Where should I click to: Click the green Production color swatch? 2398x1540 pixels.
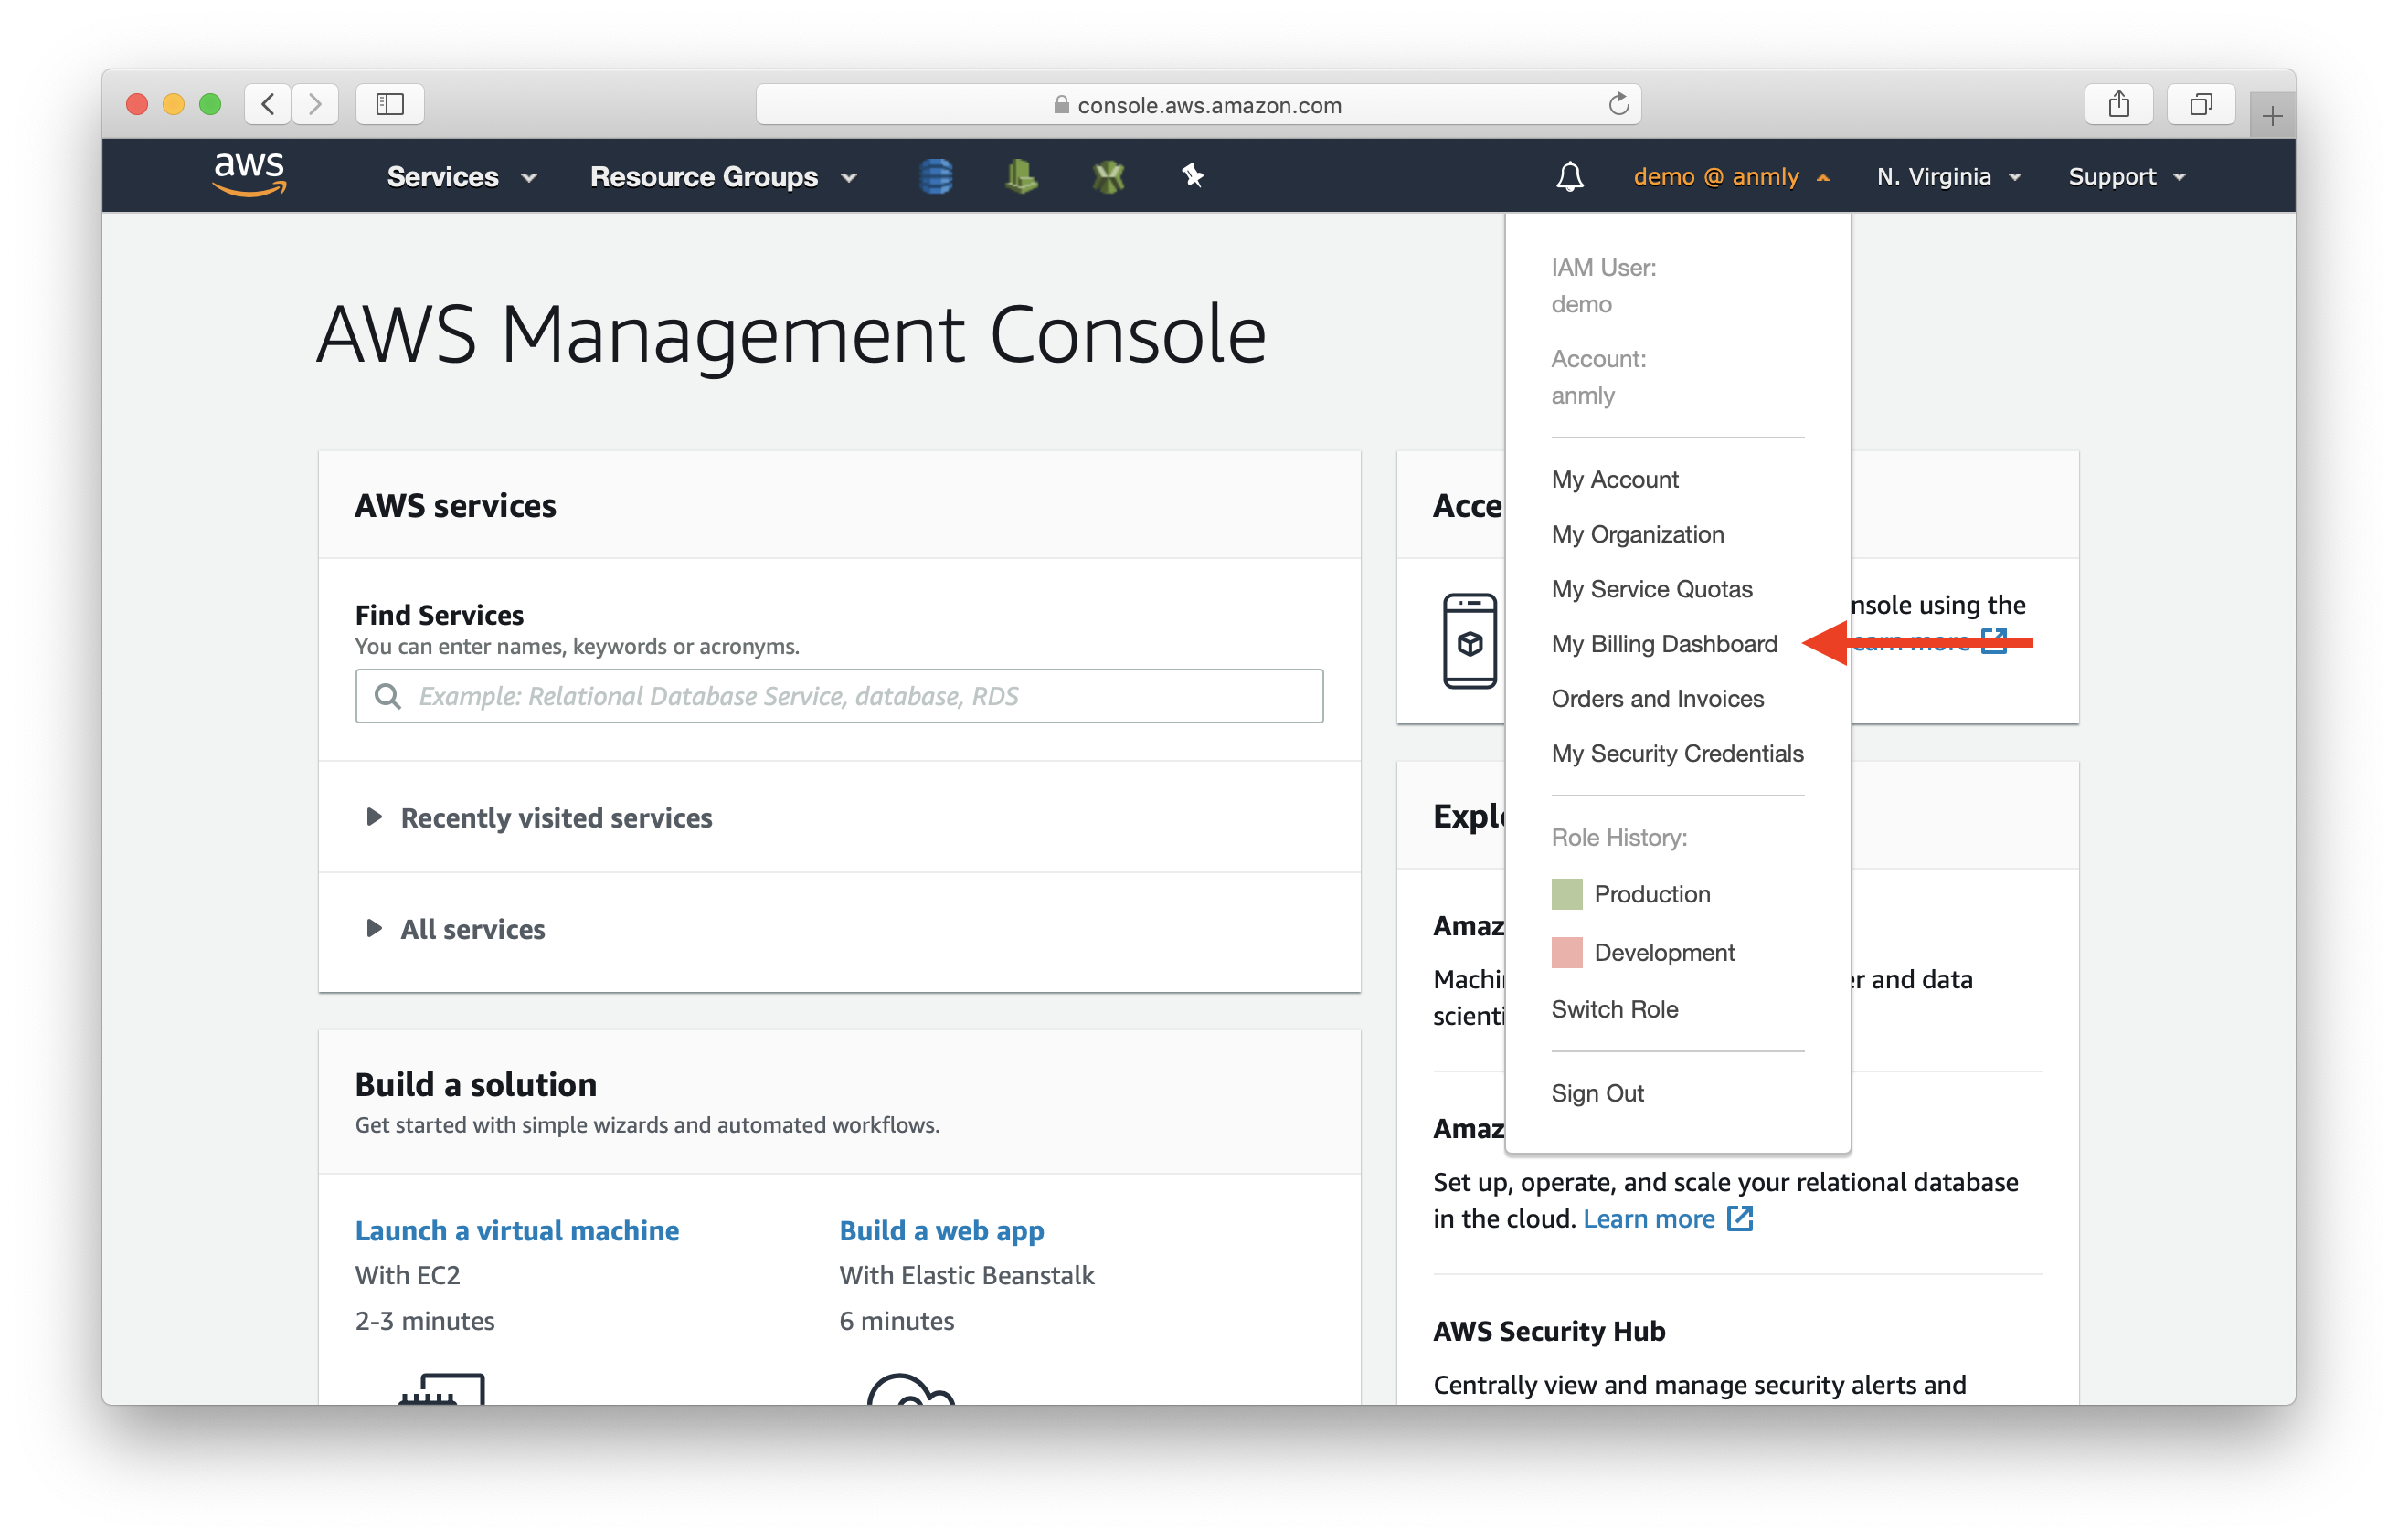[x=1566, y=894]
